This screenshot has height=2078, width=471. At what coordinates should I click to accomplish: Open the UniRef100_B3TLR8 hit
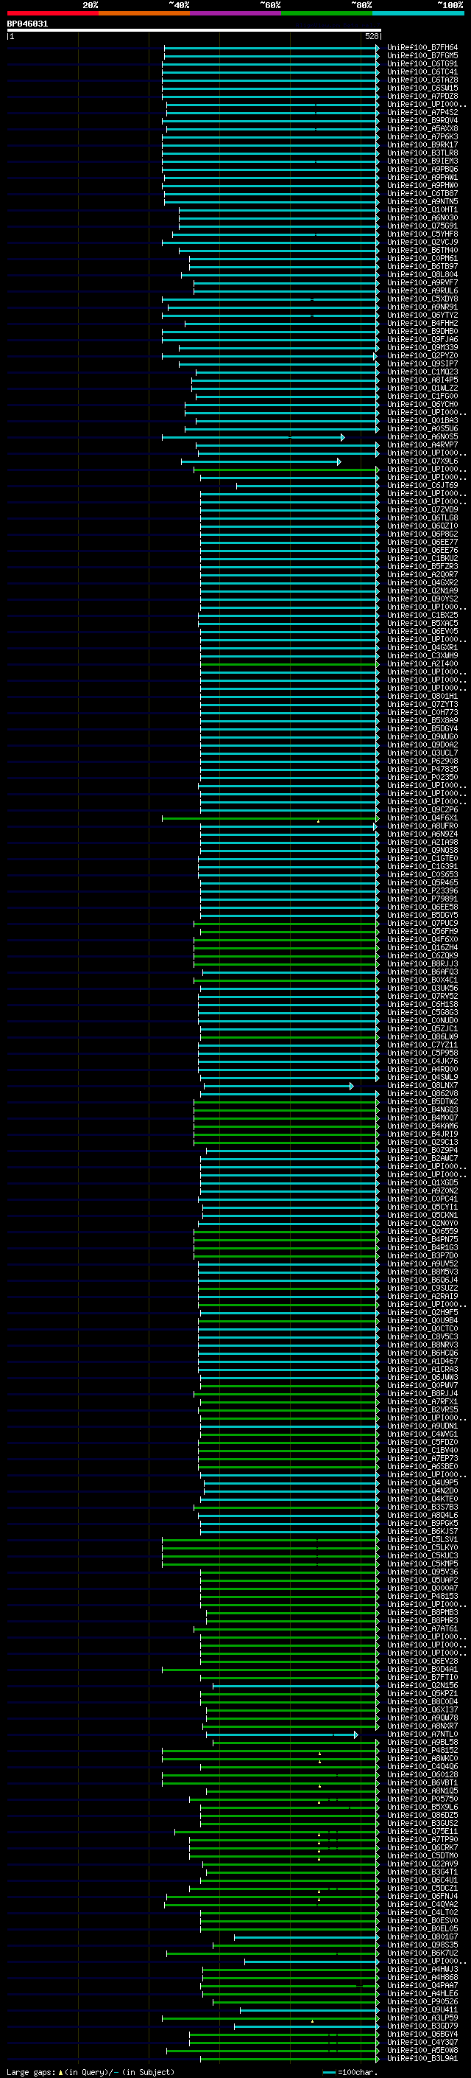pos(422,153)
